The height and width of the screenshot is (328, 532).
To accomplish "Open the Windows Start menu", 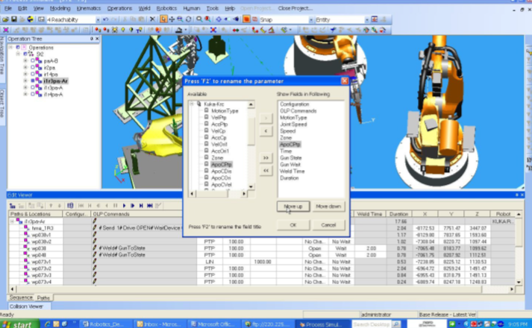I will [x=18, y=324].
